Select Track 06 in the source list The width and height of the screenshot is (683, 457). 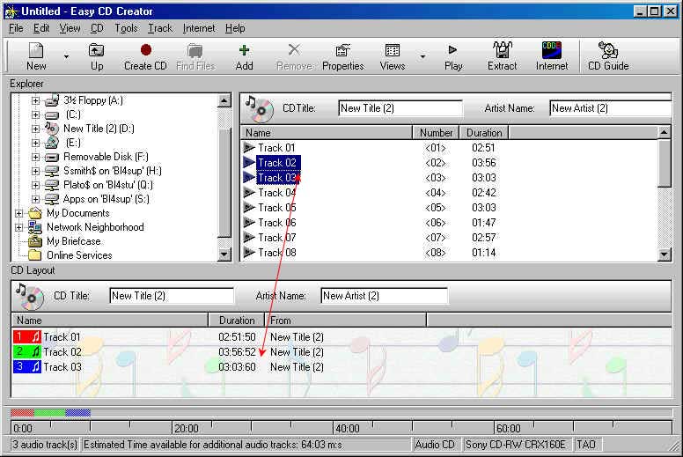coord(277,223)
